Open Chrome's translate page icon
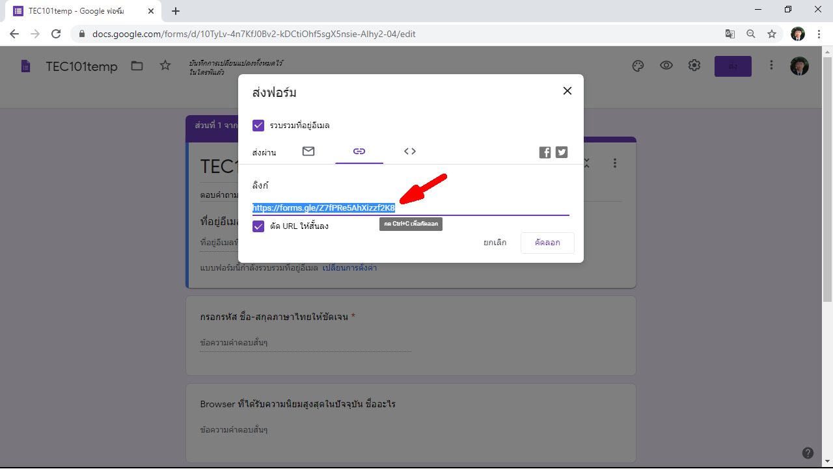Image resolution: width=833 pixels, height=469 pixels. (x=730, y=34)
